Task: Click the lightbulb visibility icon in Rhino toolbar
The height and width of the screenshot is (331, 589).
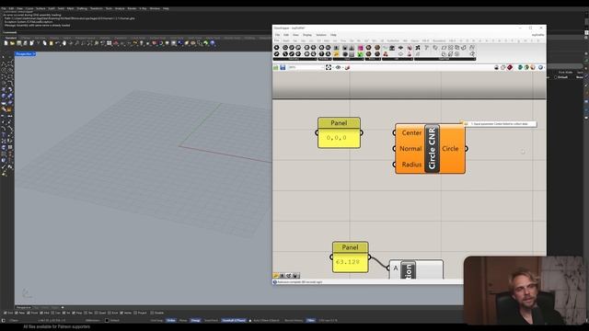Action: pos(141,43)
